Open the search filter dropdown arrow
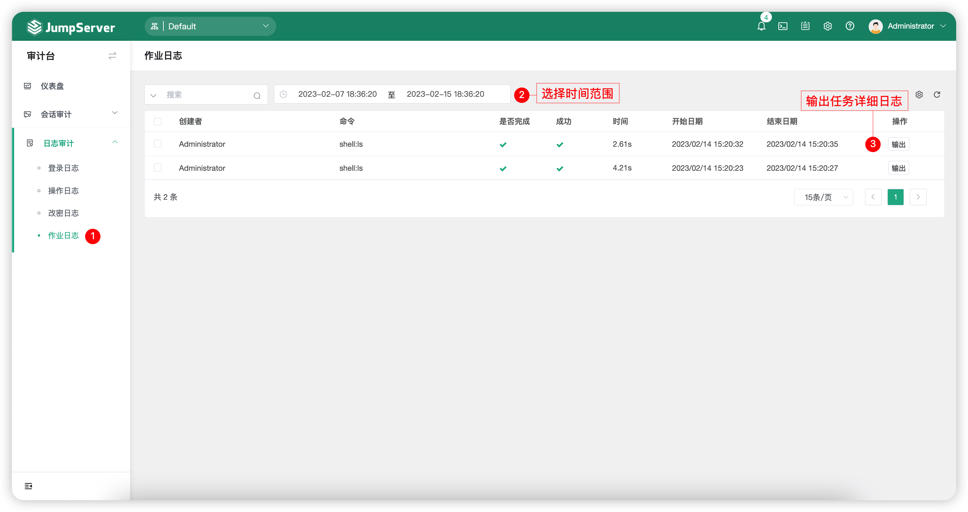This screenshot has width=968, height=512. point(153,95)
